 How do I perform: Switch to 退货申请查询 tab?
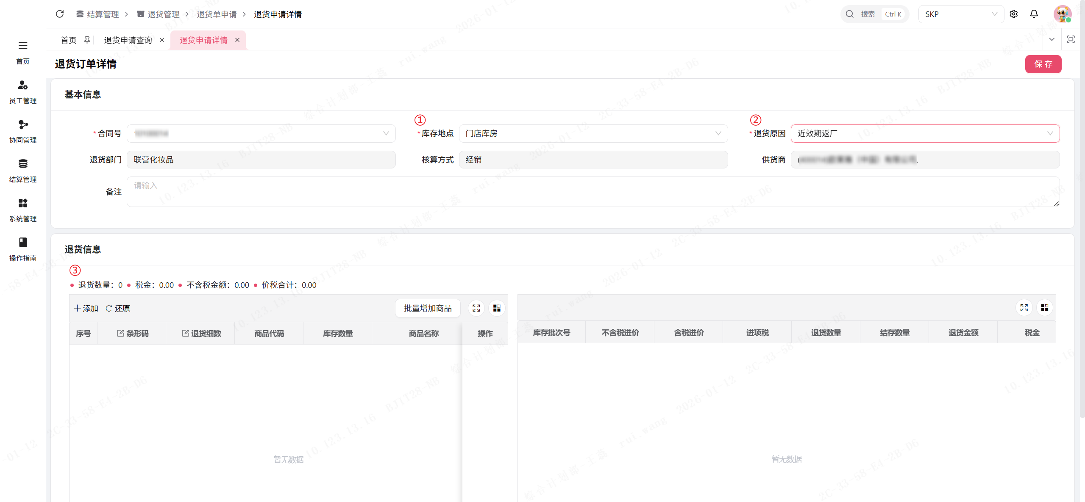tap(128, 40)
